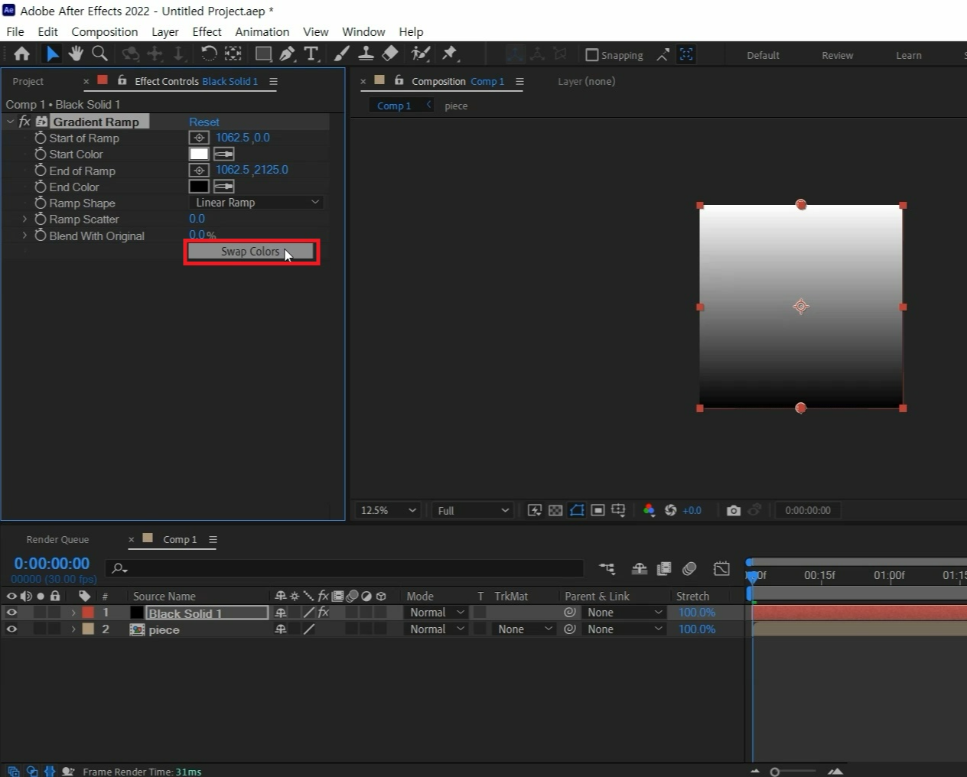Open the Effect menu
967x777 pixels.
tap(207, 31)
